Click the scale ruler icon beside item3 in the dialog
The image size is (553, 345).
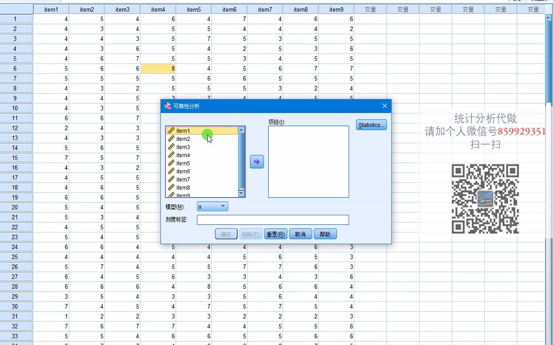[x=171, y=147]
